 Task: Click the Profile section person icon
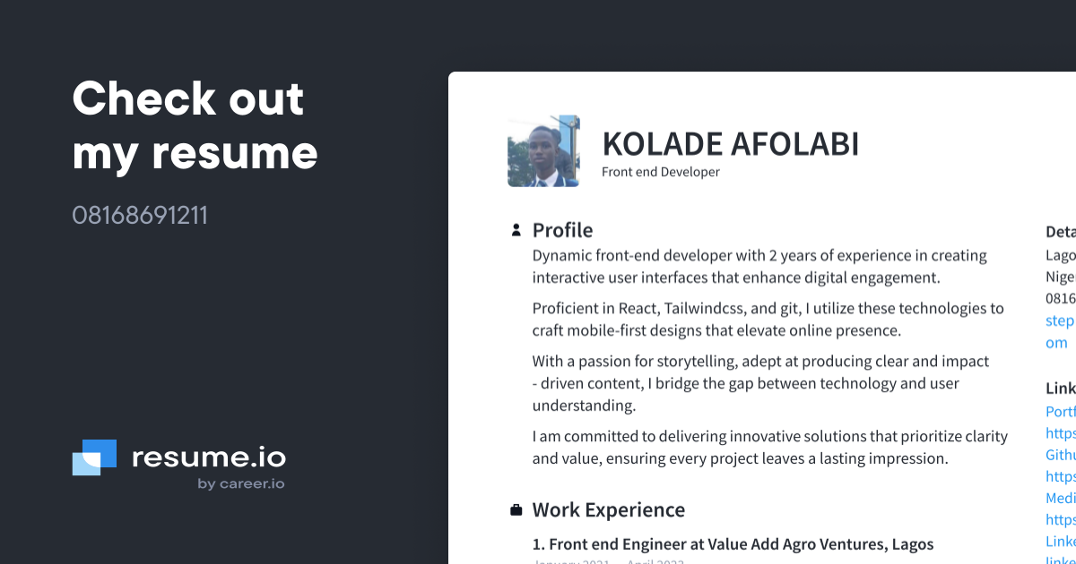coord(516,230)
